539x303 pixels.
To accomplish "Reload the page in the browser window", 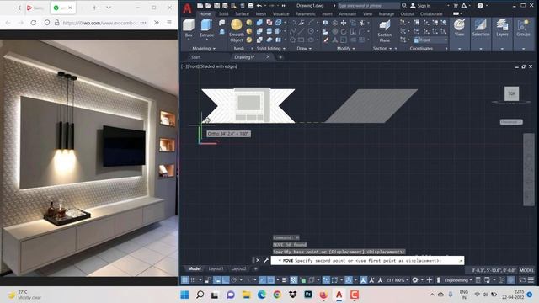I will [x=34, y=23].
